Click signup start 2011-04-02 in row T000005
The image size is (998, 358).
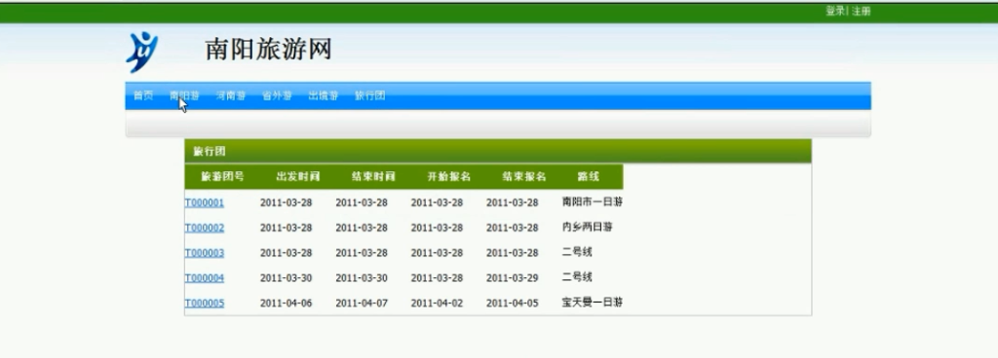tap(437, 304)
